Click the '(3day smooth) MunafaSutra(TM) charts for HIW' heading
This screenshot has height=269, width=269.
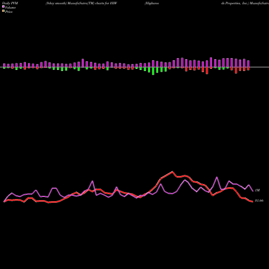pyautogui.click(x=81, y=3)
